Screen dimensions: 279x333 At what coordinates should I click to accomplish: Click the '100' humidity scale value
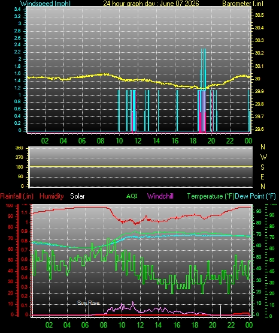tap(10, 206)
